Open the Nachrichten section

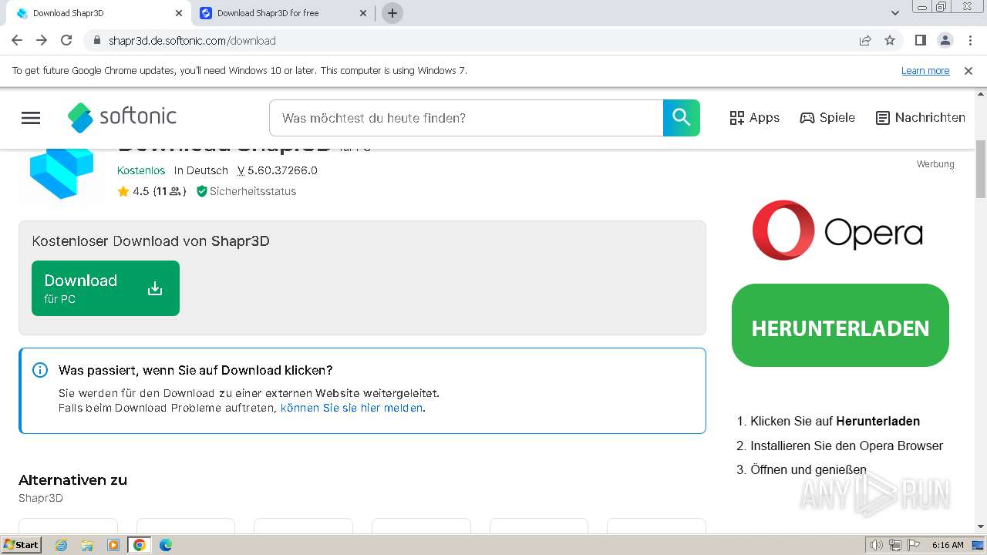(921, 118)
